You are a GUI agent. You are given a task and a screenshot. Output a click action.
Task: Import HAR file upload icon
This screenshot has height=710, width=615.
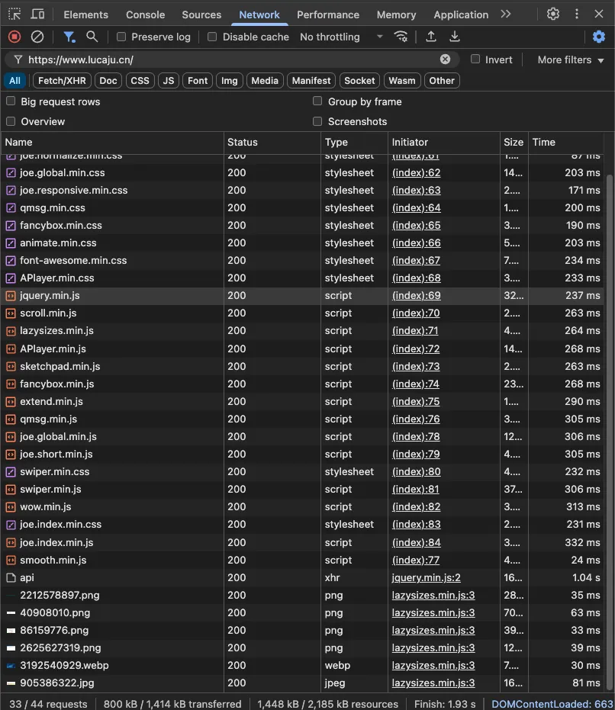coord(431,37)
